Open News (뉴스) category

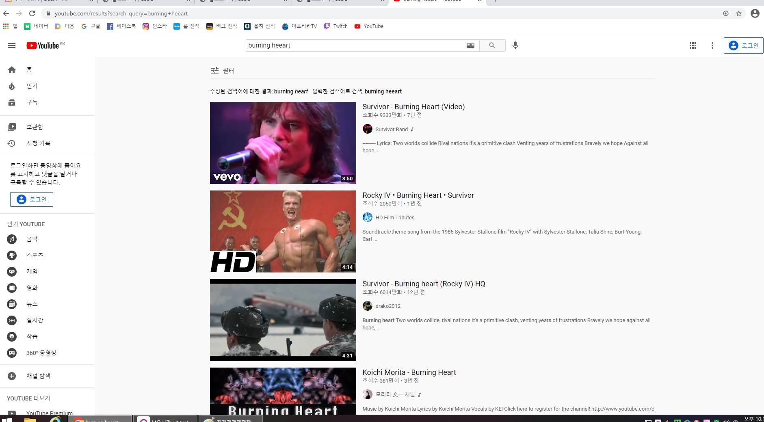point(47,304)
